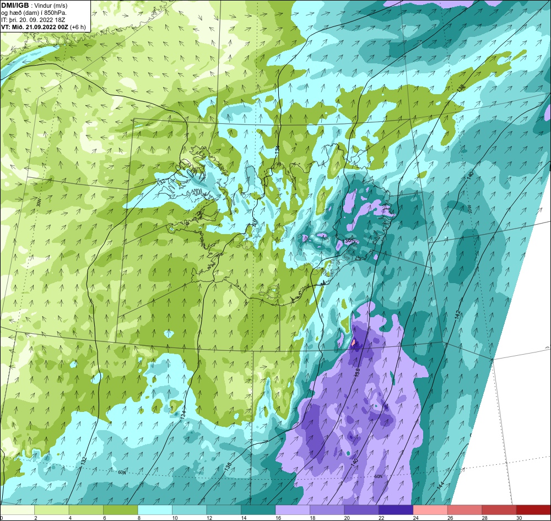Click the '60N' latitude label inside the purple area

pos(378,477)
